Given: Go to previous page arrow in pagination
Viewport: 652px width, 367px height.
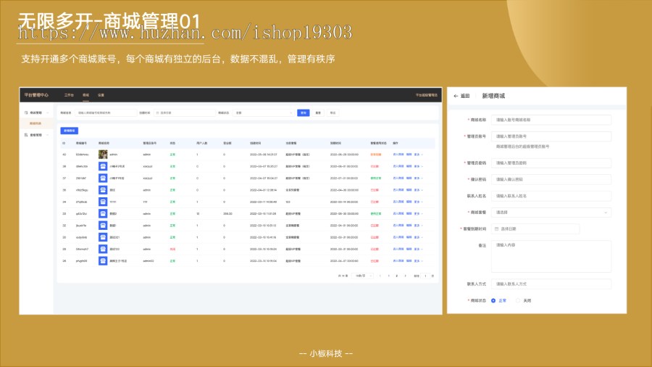Looking at the screenshot, I should click(380, 276).
